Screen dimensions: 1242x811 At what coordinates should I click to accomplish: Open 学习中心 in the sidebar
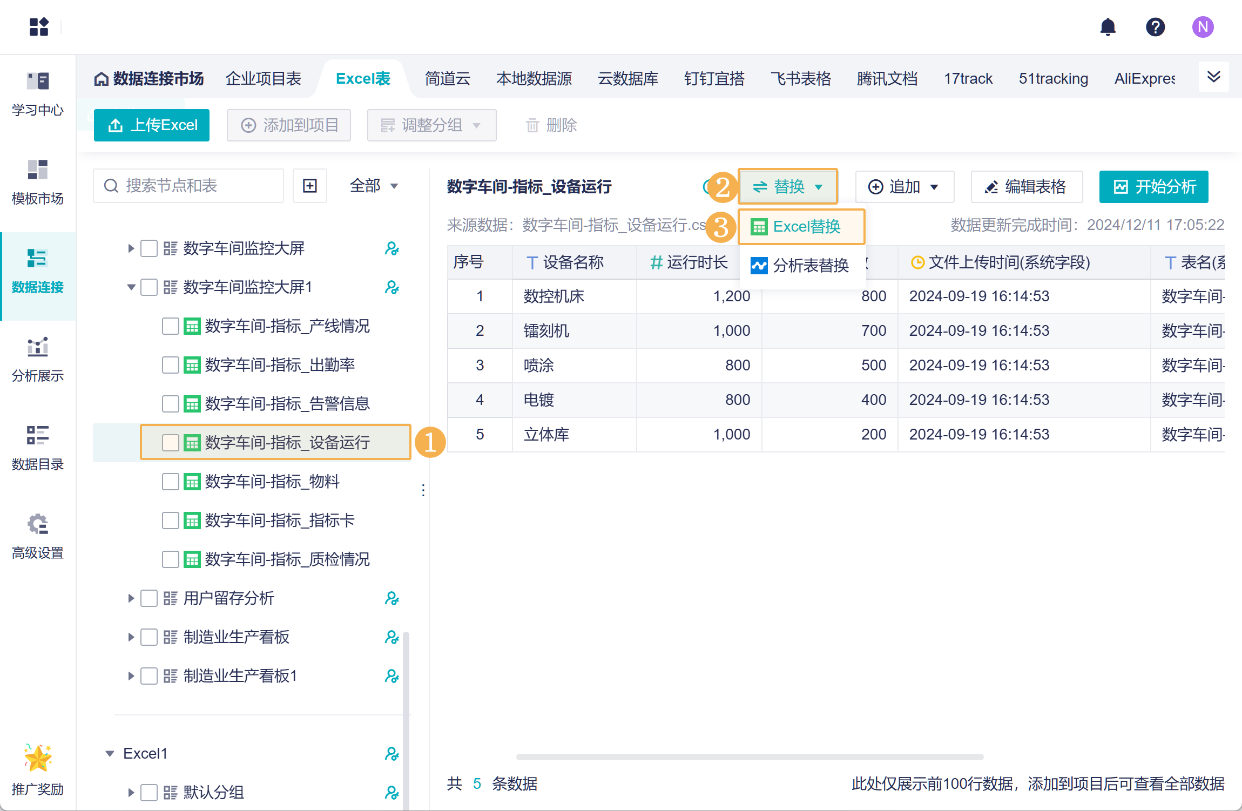[38, 93]
